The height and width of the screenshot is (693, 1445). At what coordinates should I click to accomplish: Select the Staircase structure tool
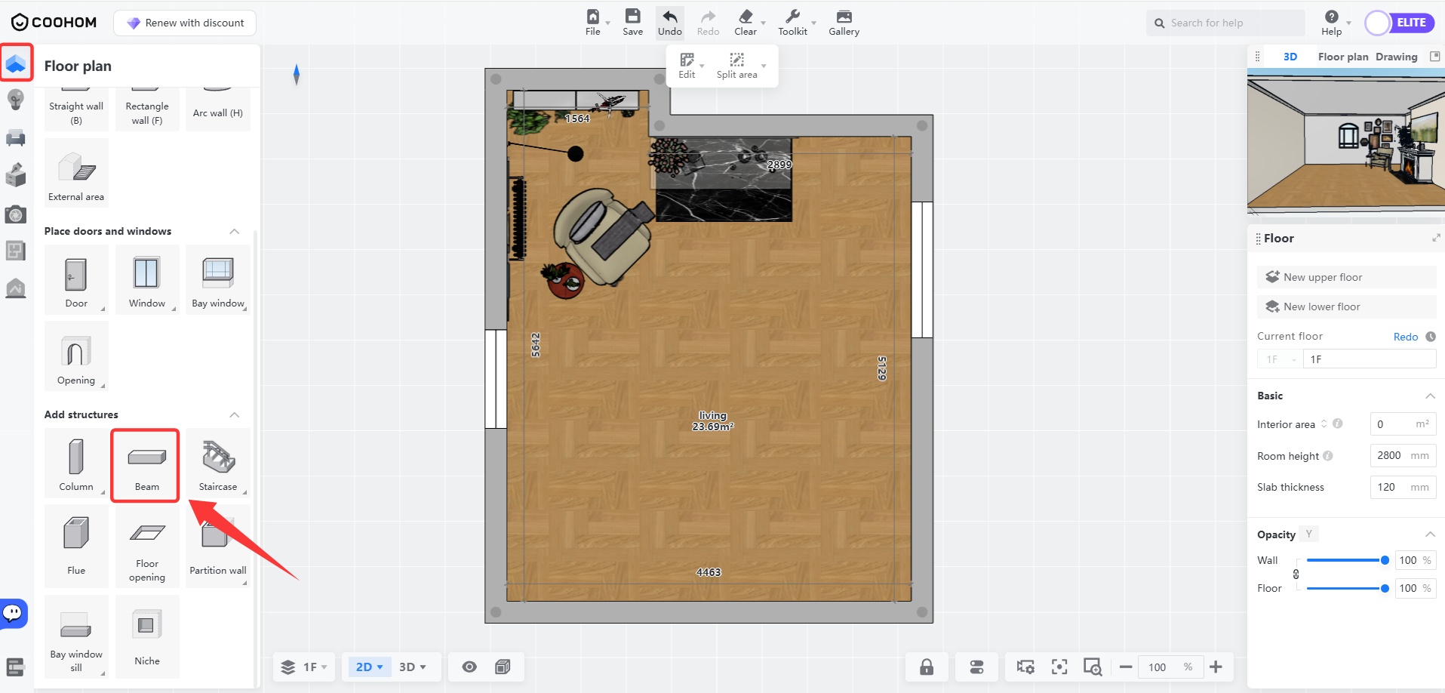(x=217, y=465)
